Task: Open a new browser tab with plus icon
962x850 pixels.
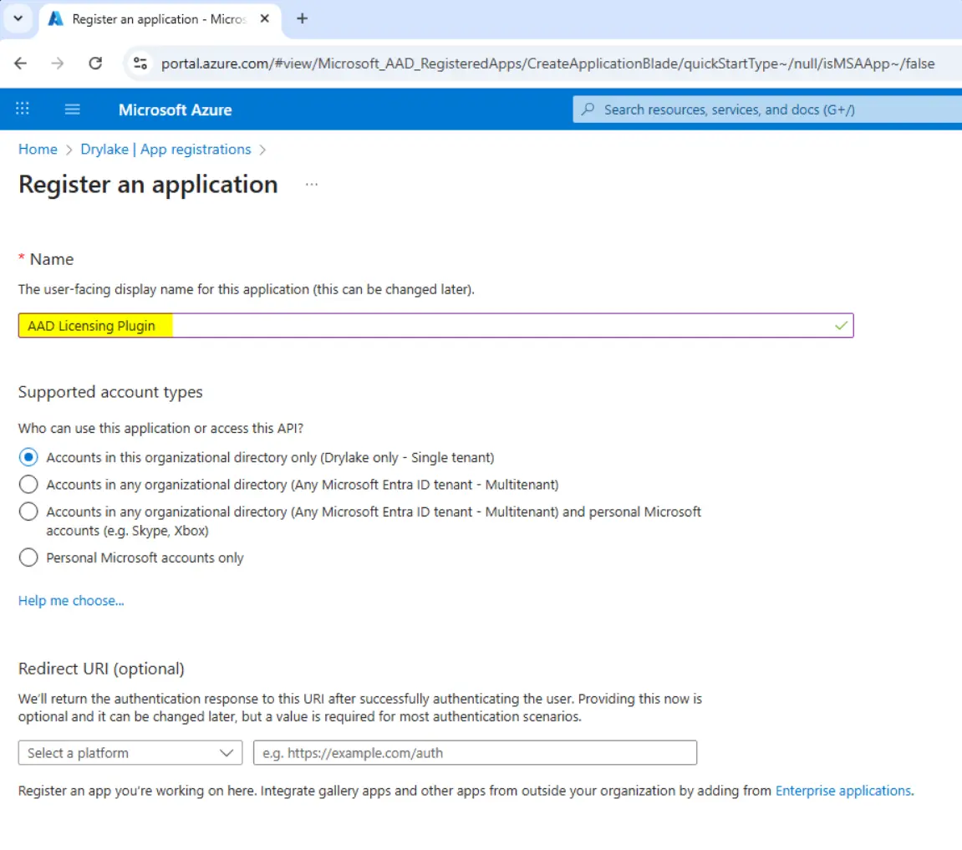Action: pos(303,18)
